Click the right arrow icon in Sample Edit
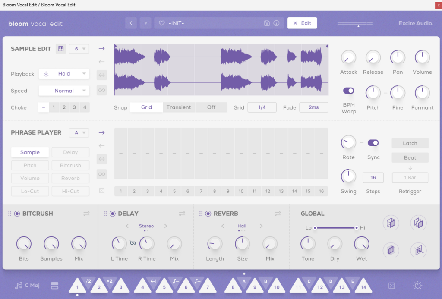 click(102, 49)
